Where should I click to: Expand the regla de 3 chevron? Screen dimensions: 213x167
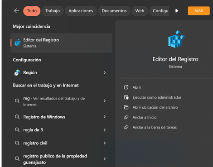[x=105, y=130]
